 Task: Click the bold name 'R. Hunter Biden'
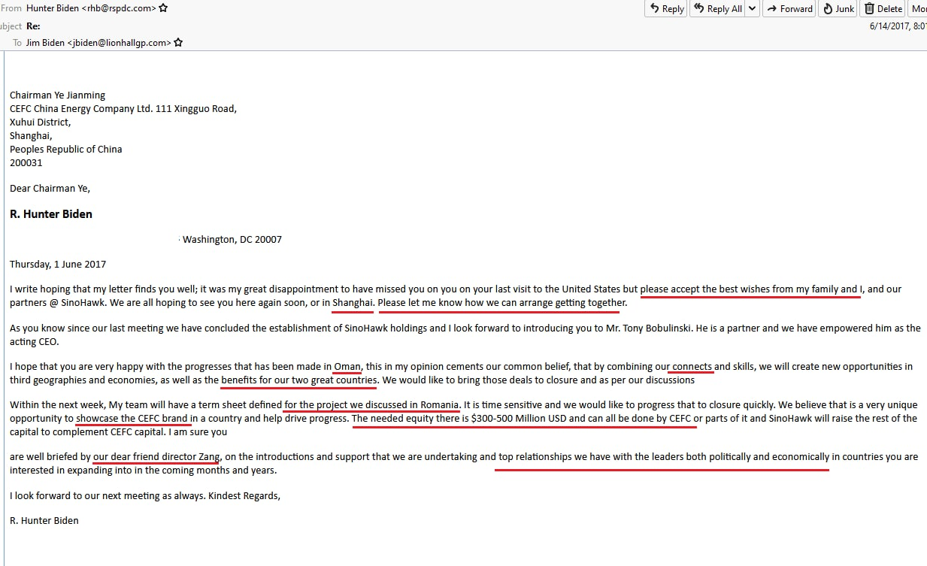point(51,214)
